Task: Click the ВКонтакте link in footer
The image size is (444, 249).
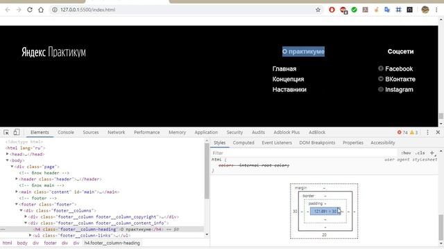Action: click(x=400, y=79)
